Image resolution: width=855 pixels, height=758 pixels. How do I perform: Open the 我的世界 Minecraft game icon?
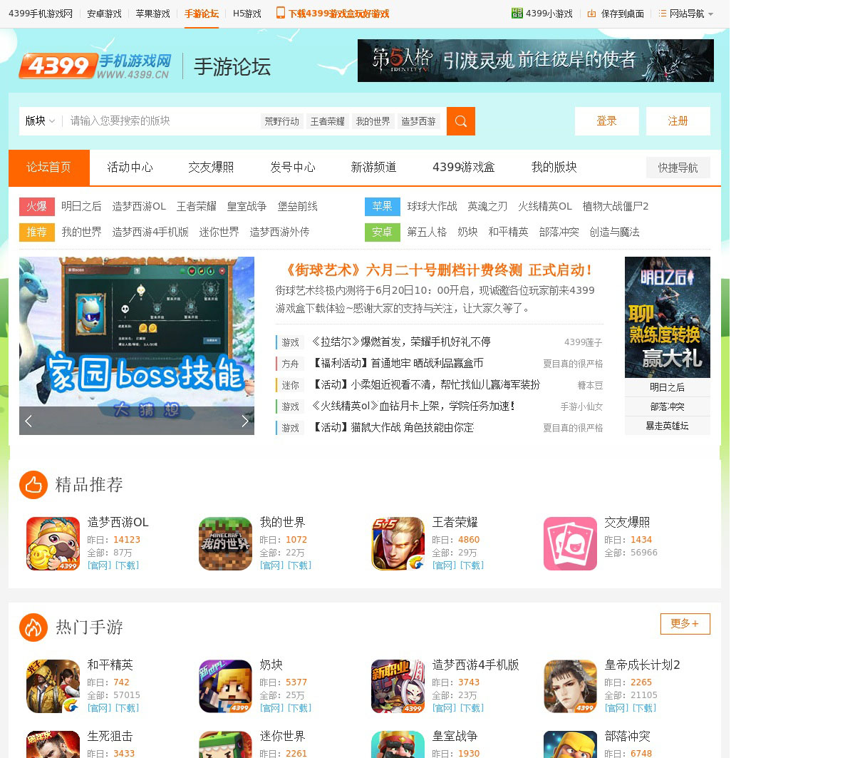225,543
